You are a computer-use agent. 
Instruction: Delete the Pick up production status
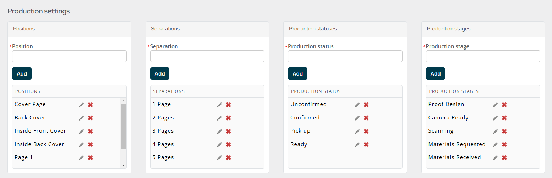tap(366, 131)
